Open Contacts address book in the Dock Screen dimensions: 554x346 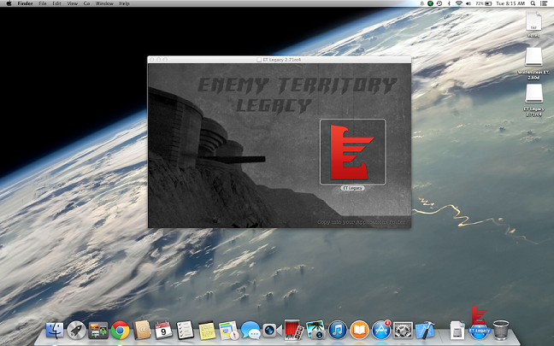(x=142, y=331)
